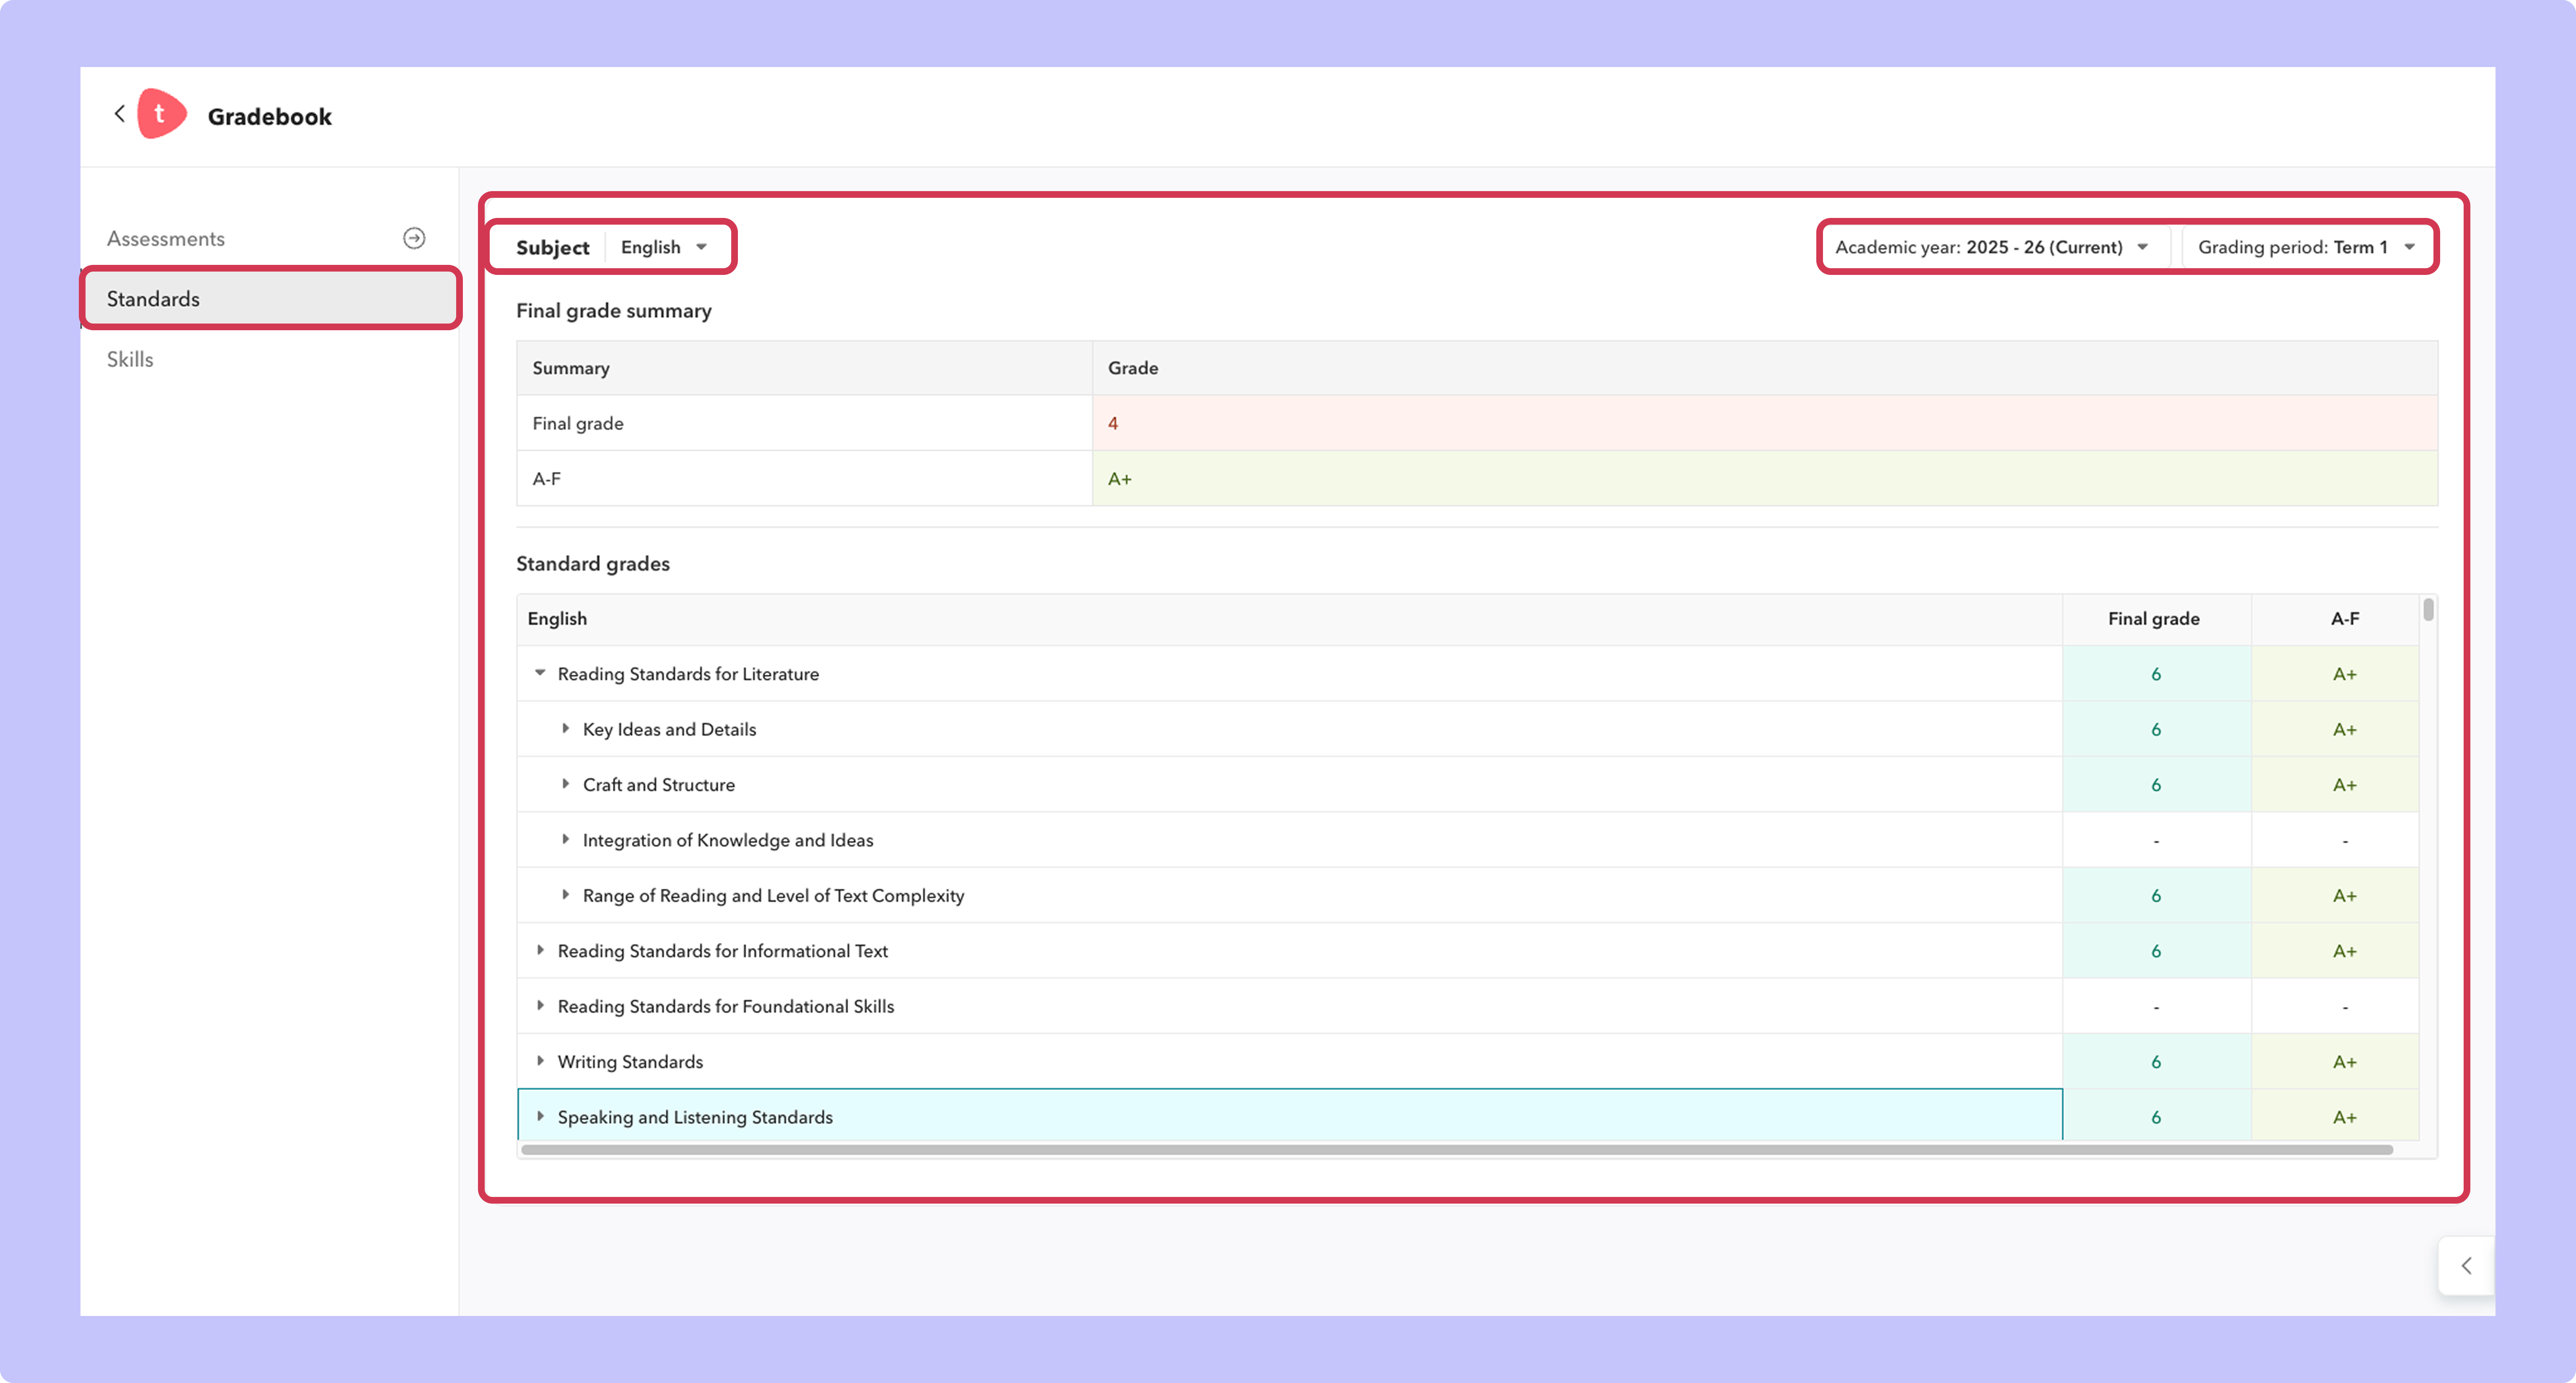Click the Final grade summary heading
Viewport: 2576px width, 1383px height.
pos(614,311)
